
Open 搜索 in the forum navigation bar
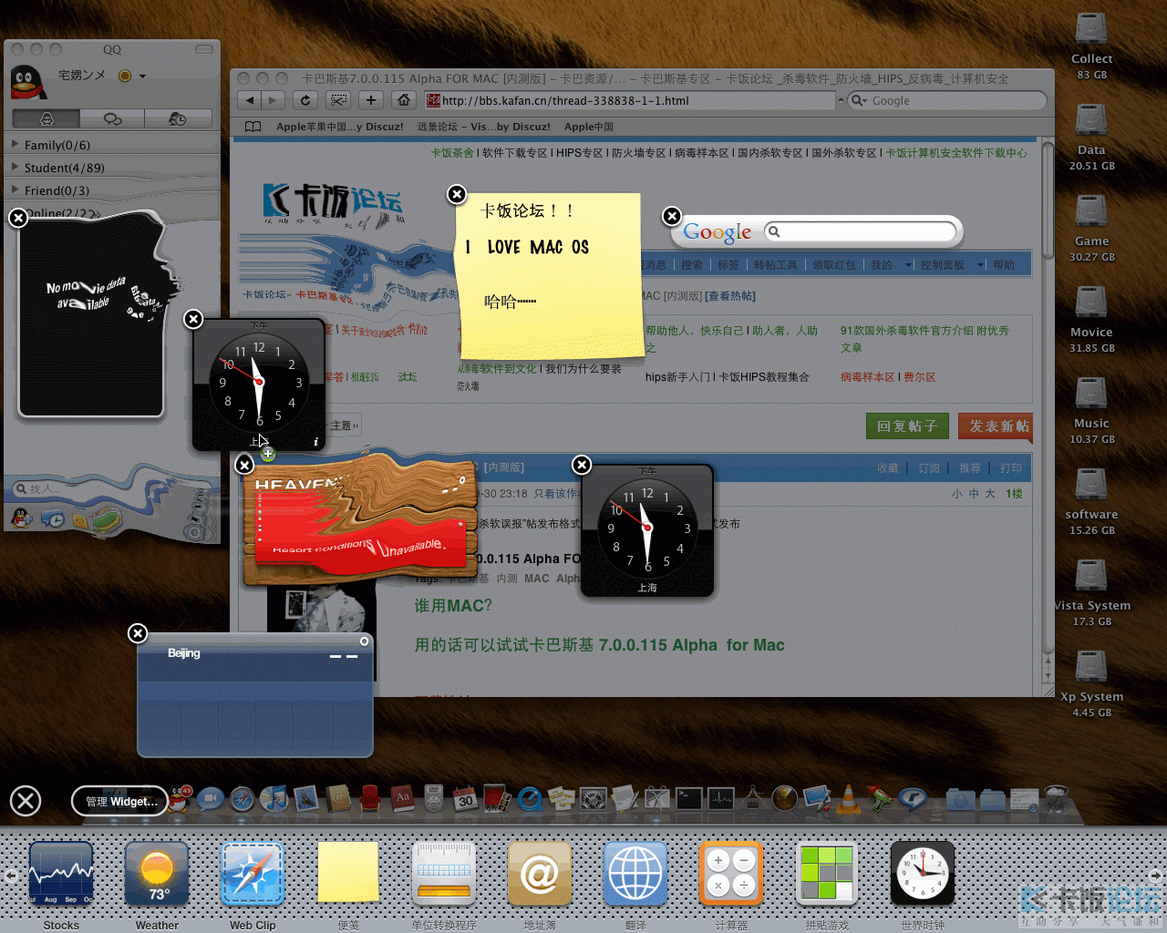point(692,265)
